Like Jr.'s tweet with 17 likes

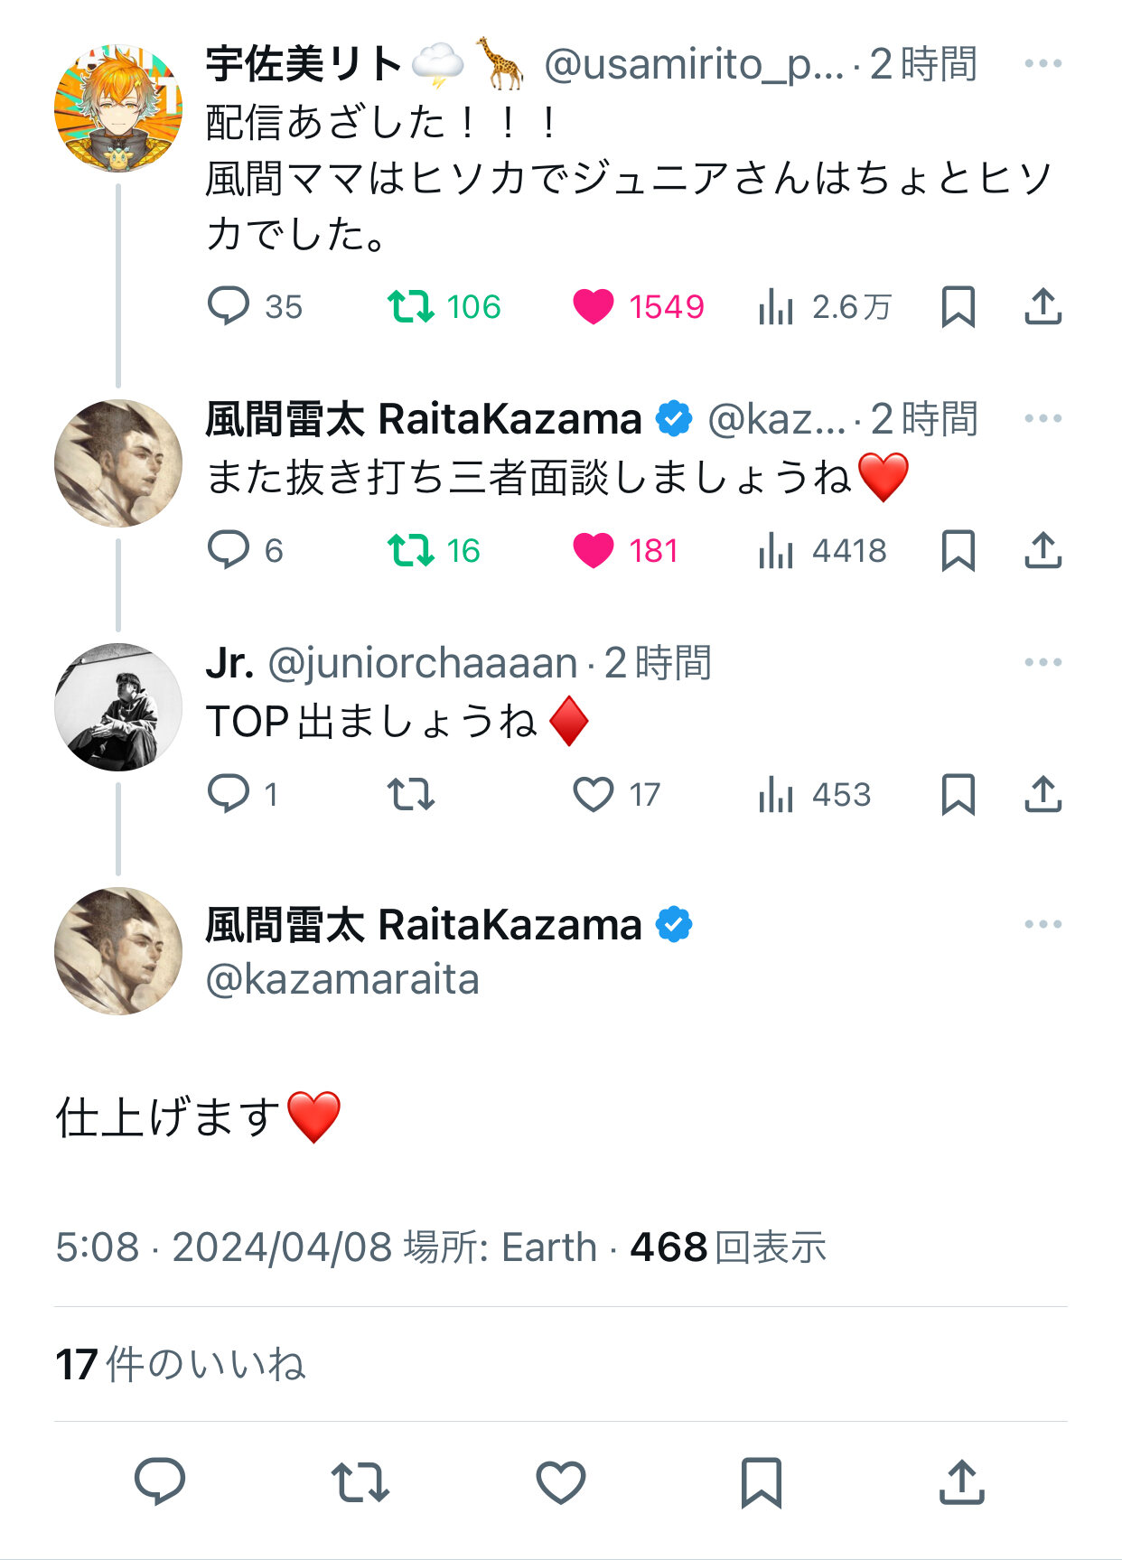click(594, 794)
